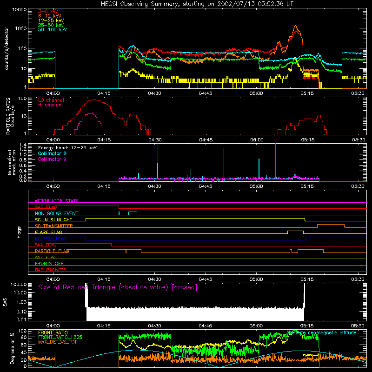
Task: Click the LO channel legend entry
Action: 51,100
